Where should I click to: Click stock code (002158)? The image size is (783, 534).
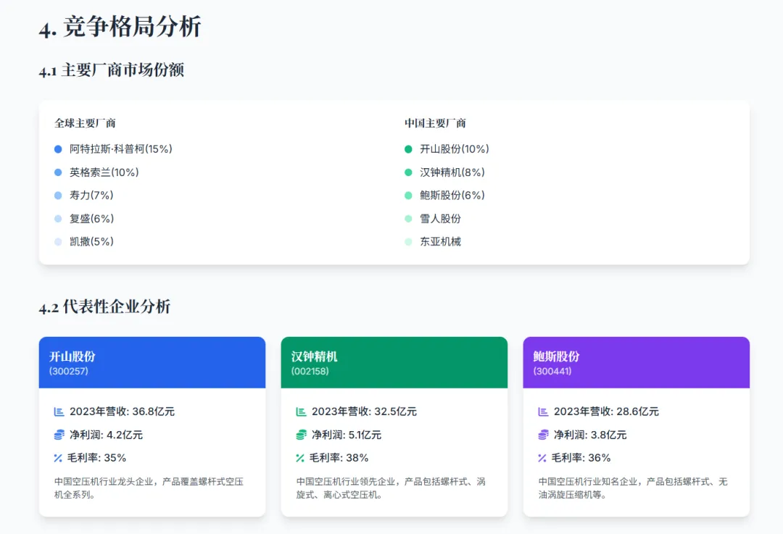[x=310, y=371]
